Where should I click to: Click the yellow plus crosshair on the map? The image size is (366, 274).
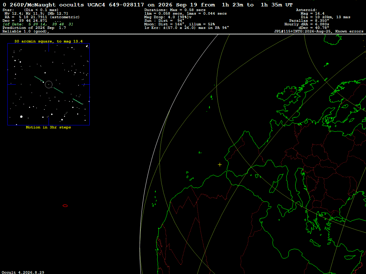220,165
